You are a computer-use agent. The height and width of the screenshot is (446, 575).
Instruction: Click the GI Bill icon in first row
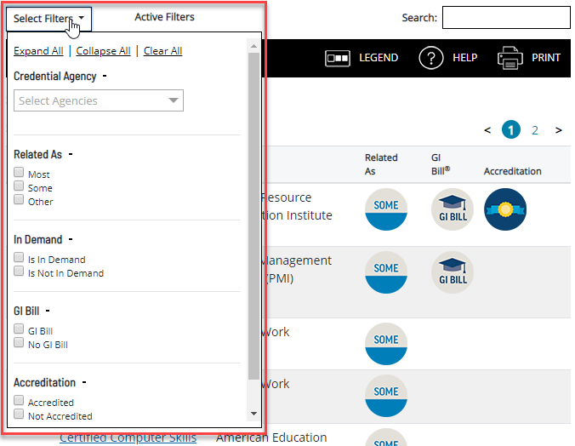pos(453,209)
